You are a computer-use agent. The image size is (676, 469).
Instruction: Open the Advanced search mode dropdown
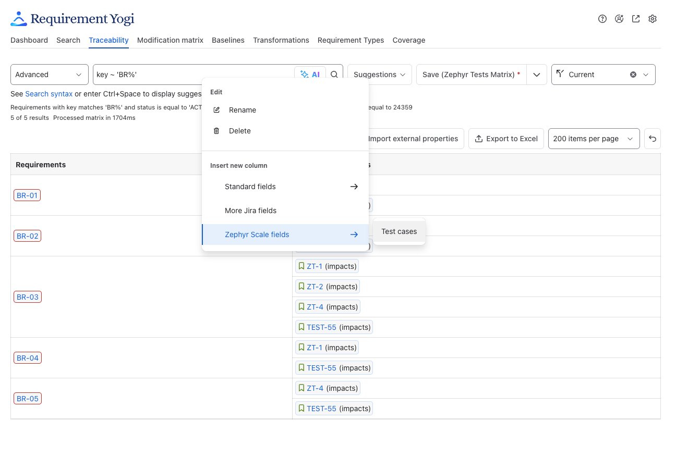(x=50, y=75)
